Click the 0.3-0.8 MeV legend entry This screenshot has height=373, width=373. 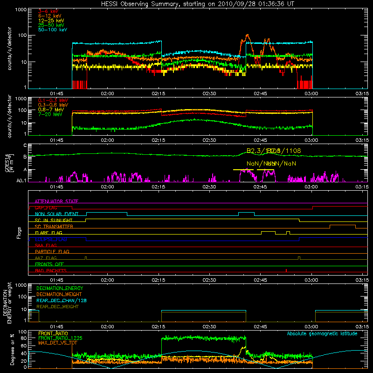53,105
